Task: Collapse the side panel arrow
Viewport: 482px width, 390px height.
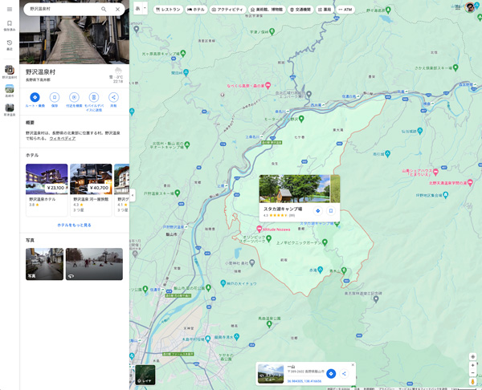Action: pos(133,195)
